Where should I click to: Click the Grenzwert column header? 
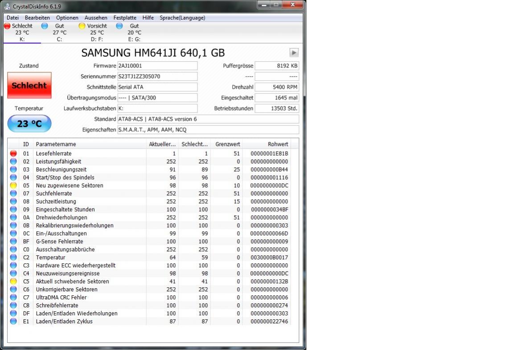click(x=227, y=144)
